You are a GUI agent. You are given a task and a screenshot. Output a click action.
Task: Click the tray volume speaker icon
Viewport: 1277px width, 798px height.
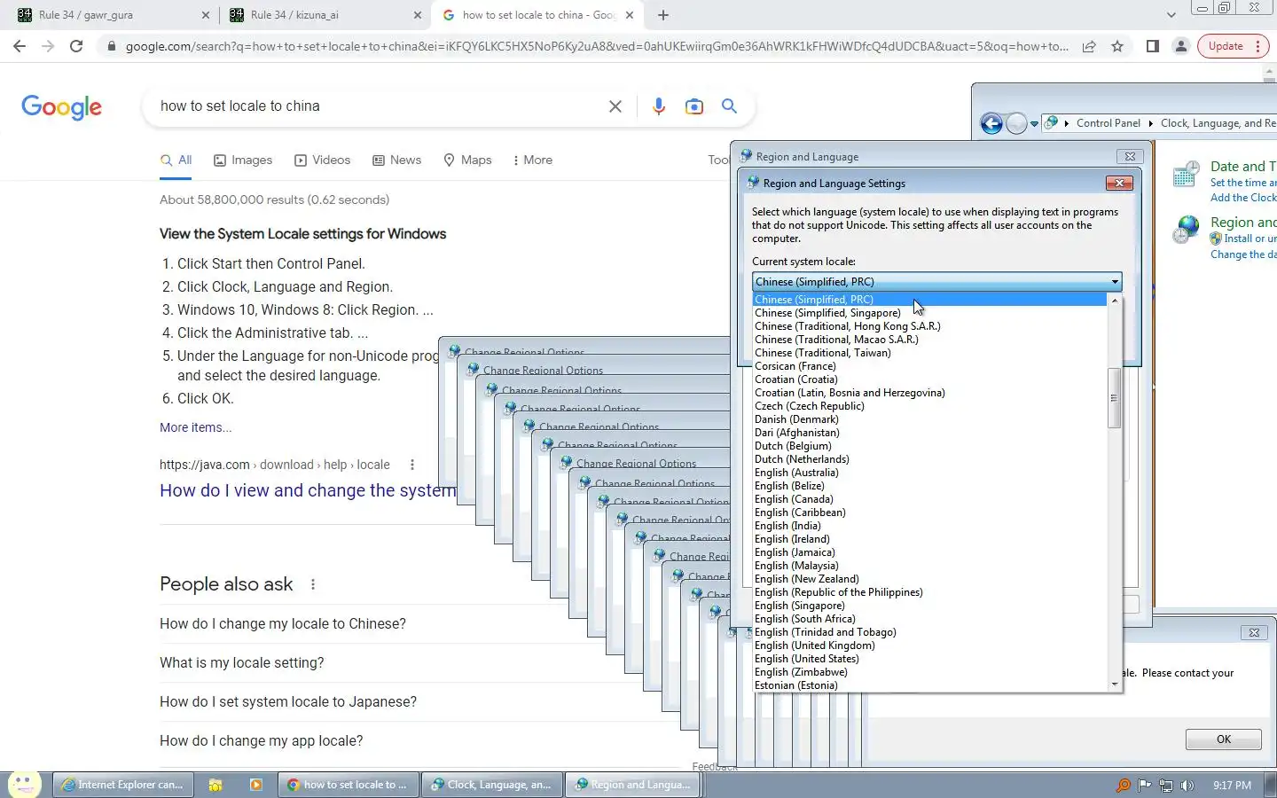coord(1187,786)
